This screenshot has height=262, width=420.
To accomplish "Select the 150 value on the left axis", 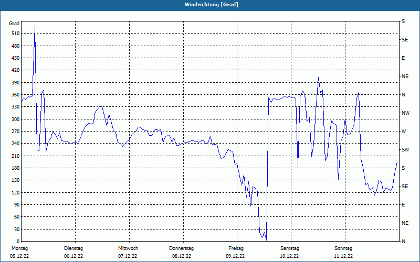I will [16, 180].
